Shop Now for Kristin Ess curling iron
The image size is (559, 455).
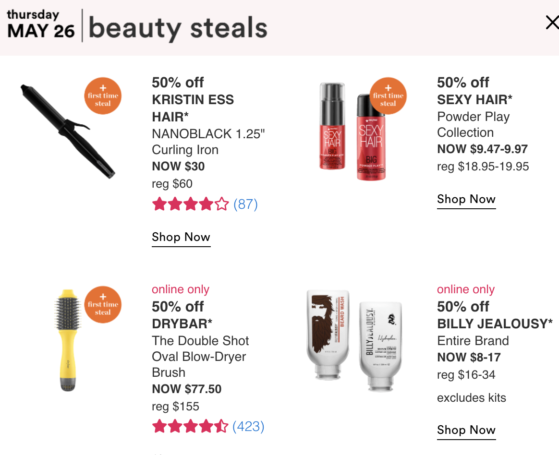181,237
